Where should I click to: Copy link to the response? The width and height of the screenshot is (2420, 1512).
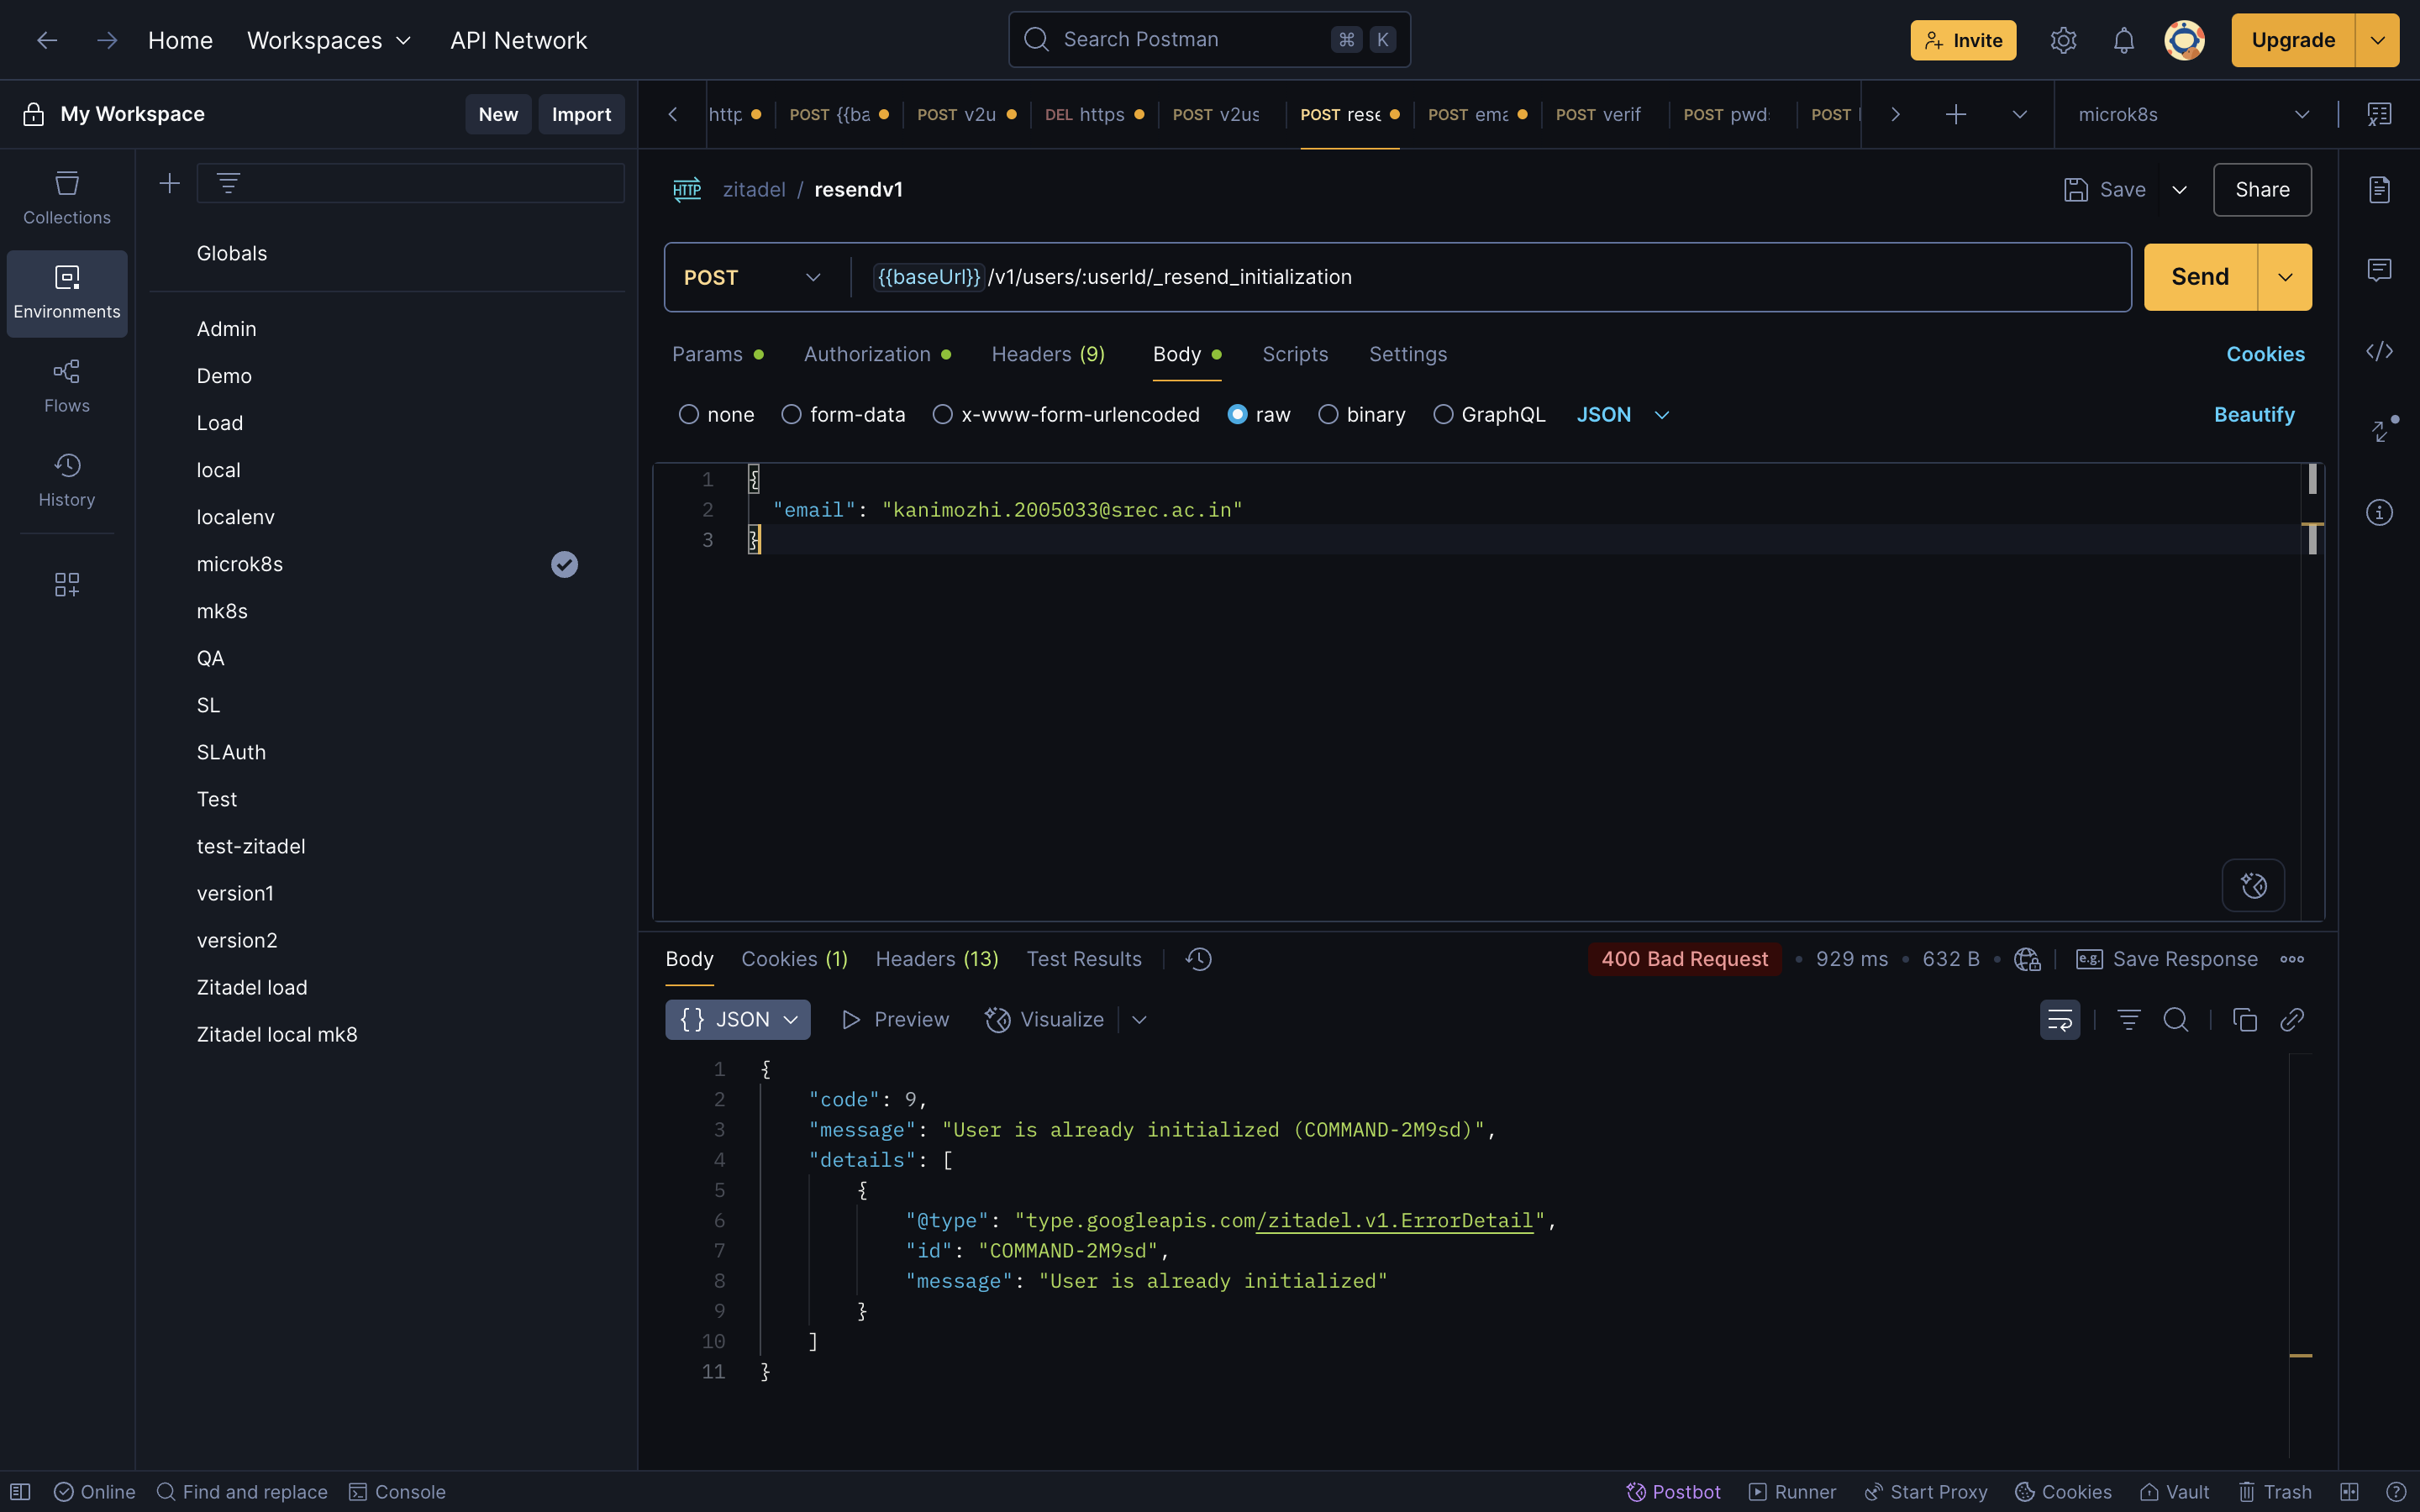(2292, 1019)
